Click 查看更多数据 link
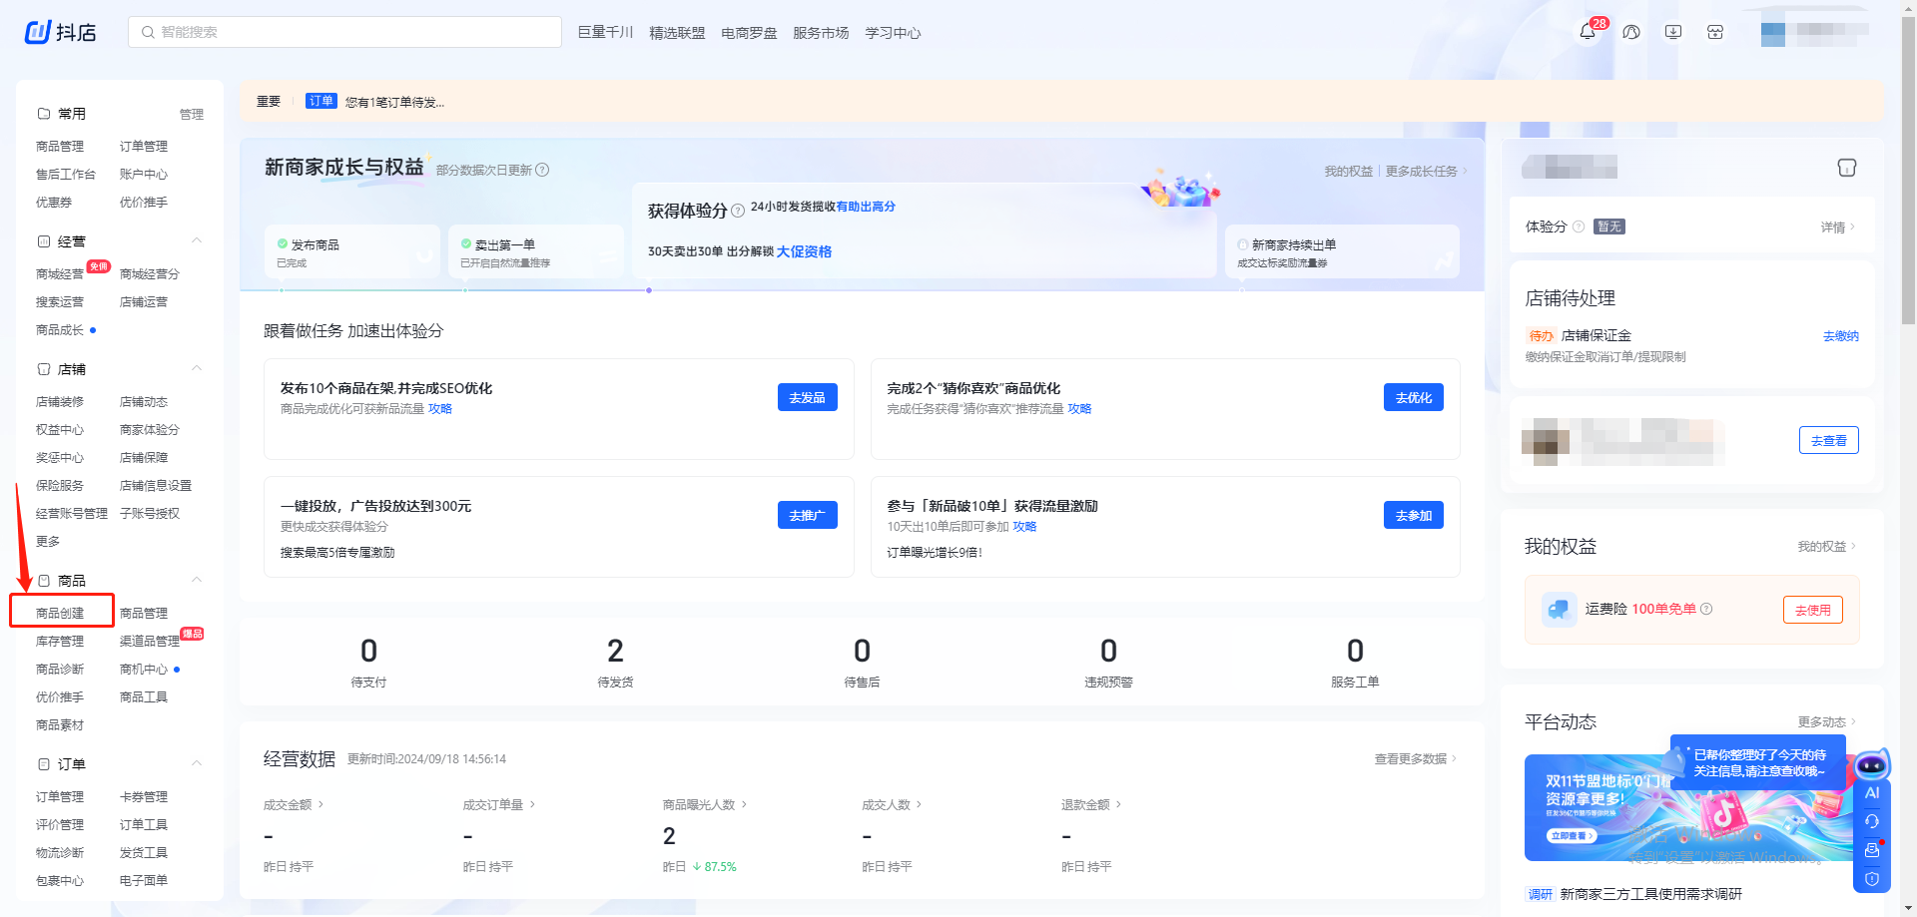Viewport: 1917px width, 917px height. pos(1416,758)
